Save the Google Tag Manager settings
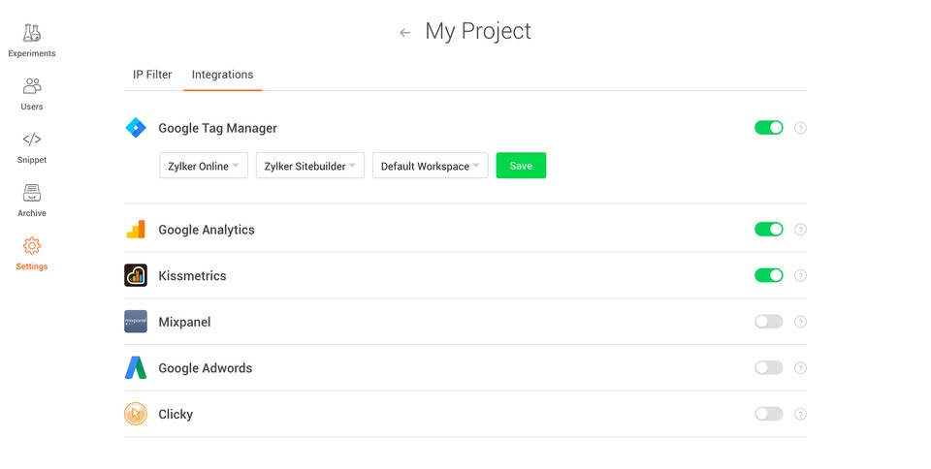 pos(521,166)
